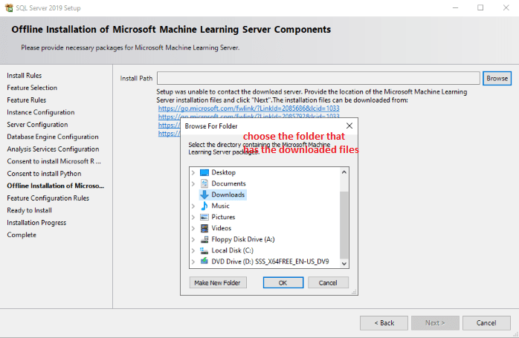Click the Floppy Disk Drive icon
The image size is (519, 338).
(204, 239)
